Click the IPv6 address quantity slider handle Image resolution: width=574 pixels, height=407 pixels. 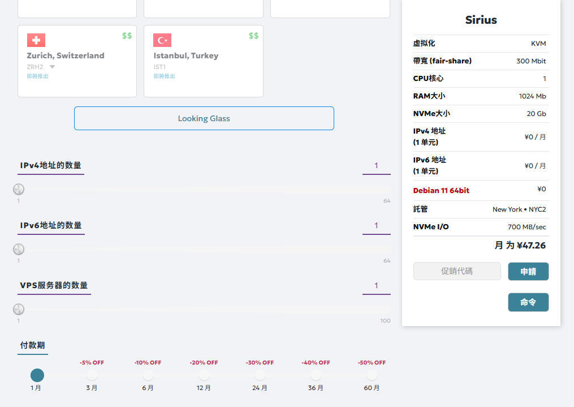19,249
